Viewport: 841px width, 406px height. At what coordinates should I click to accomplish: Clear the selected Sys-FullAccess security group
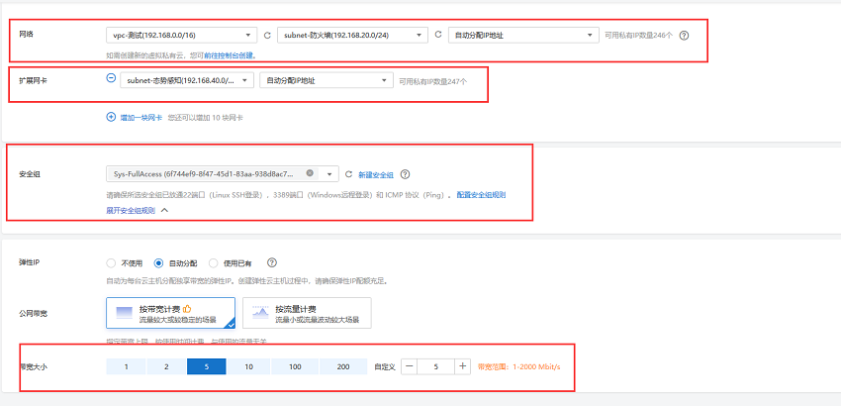(310, 173)
